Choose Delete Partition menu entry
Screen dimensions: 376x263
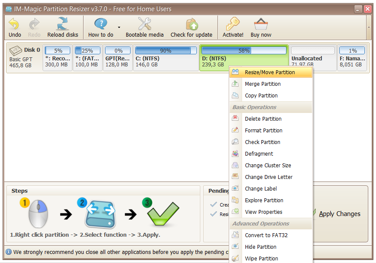tap(263, 119)
